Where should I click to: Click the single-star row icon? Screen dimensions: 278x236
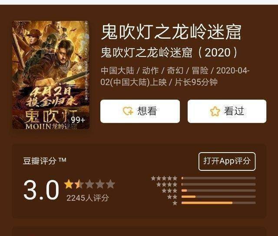[x=175, y=203]
